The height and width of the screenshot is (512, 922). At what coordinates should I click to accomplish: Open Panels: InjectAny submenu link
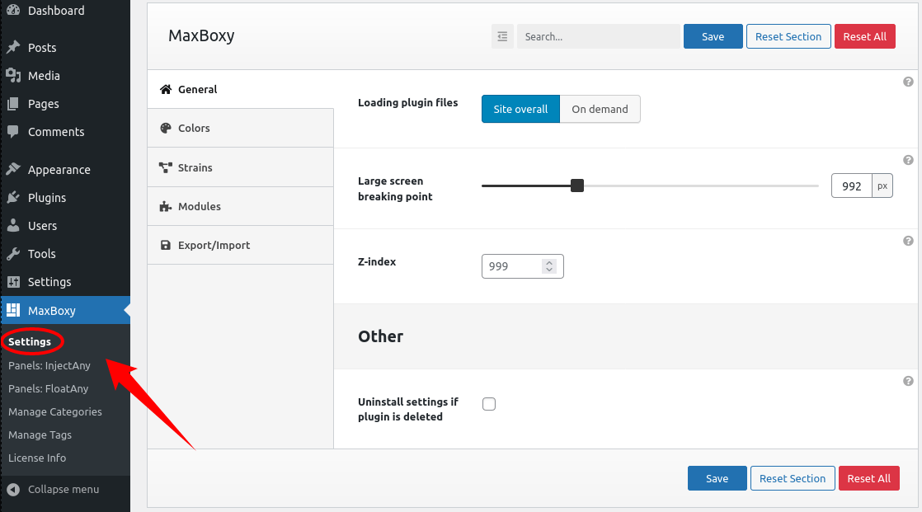[49, 365]
